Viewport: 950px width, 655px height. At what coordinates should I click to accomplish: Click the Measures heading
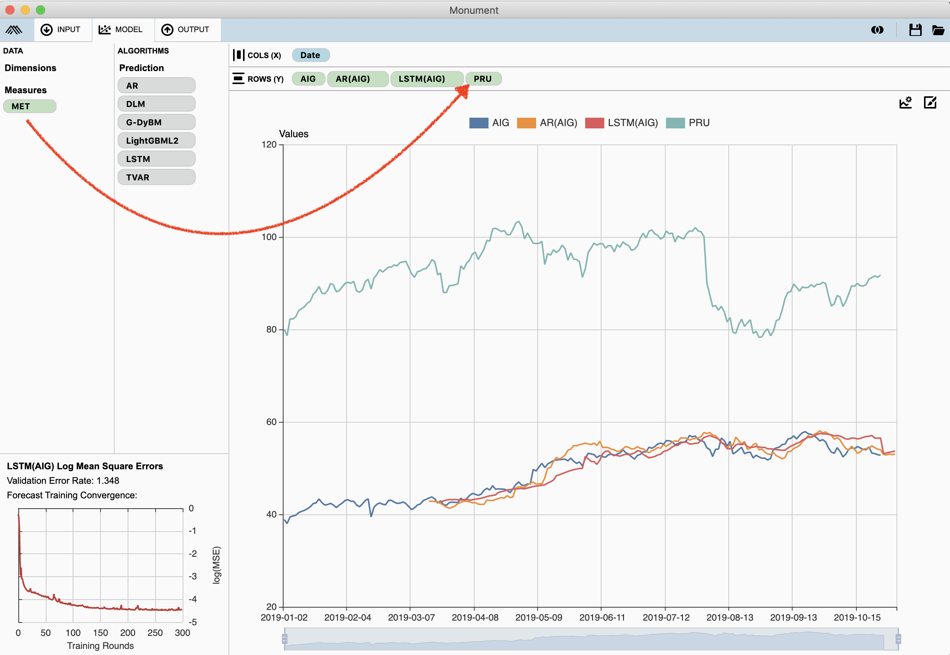[26, 90]
